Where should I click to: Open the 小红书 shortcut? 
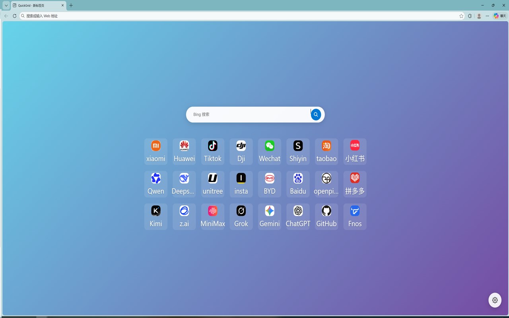click(355, 151)
